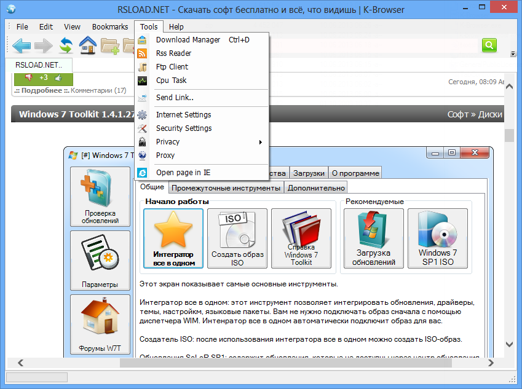
Task: Select Cpu Task menu entry
Action: coord(202,81)
